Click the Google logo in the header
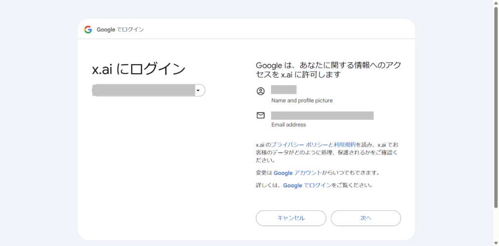 tap(88, 30)
